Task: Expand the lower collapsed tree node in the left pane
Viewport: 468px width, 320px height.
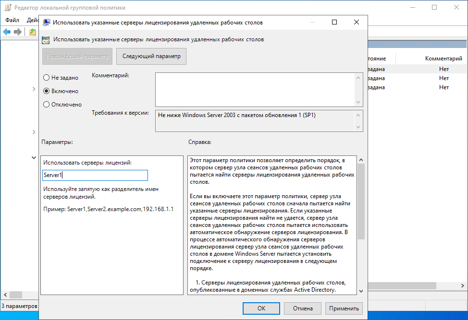Action: [34, 132]
